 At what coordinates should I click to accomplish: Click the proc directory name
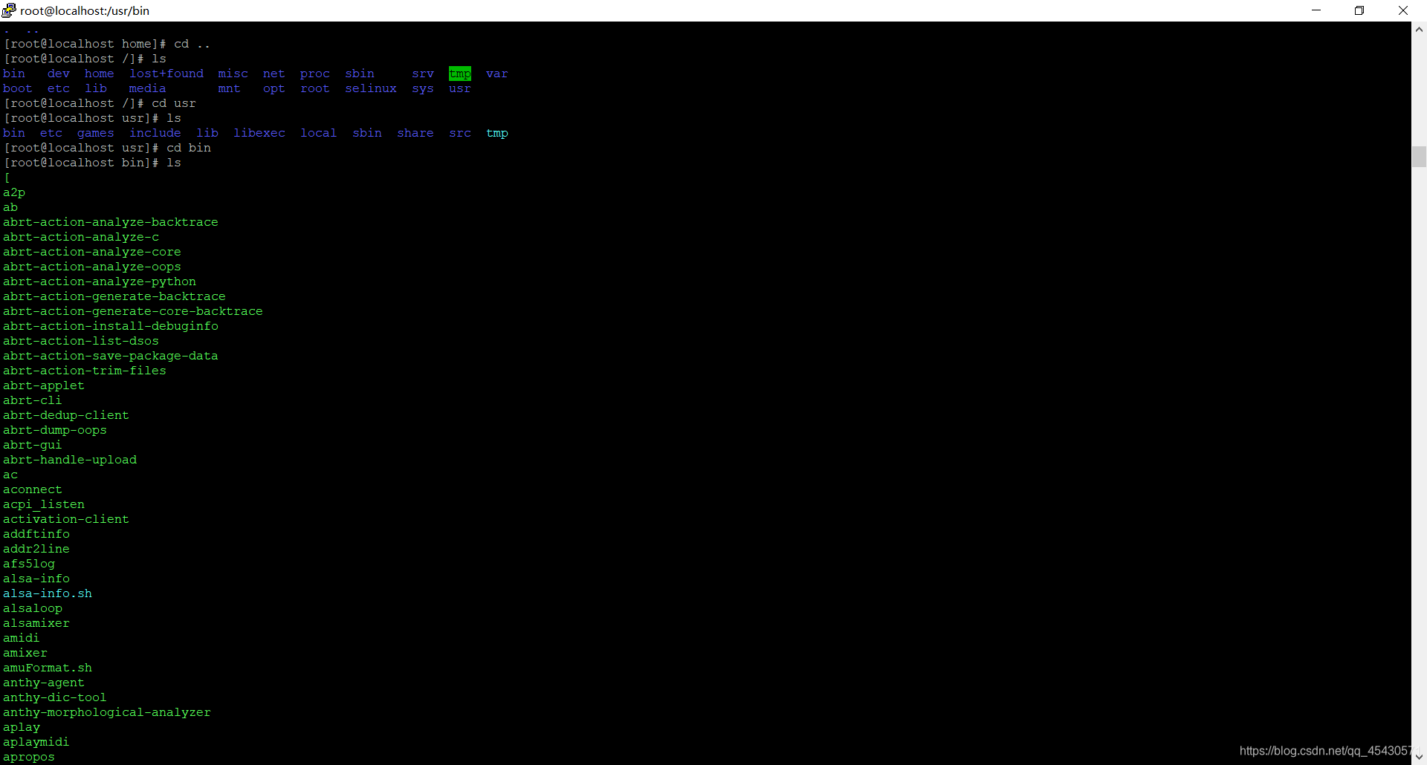coord(315,74)
